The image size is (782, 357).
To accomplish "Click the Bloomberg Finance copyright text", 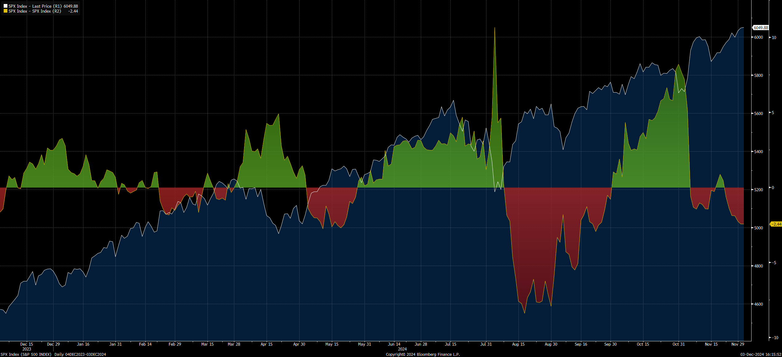I will (422, 354).
